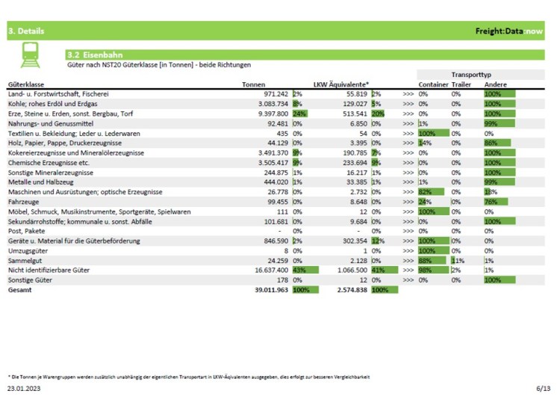
Task: Click the >>> arrows in the Fahrzeuge row
Action: click(x=408, y=201)
